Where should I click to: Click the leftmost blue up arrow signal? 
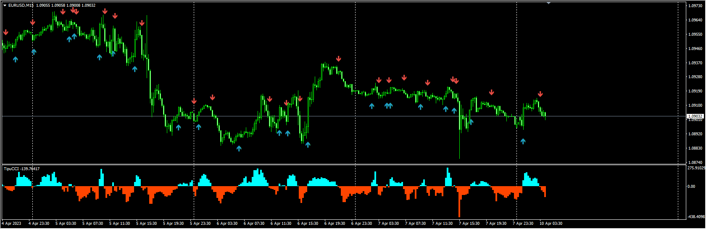pyautogui.click(x=16, y=59)
